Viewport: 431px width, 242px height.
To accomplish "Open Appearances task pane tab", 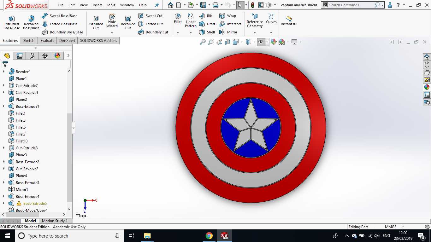I will tap(427, 87).
